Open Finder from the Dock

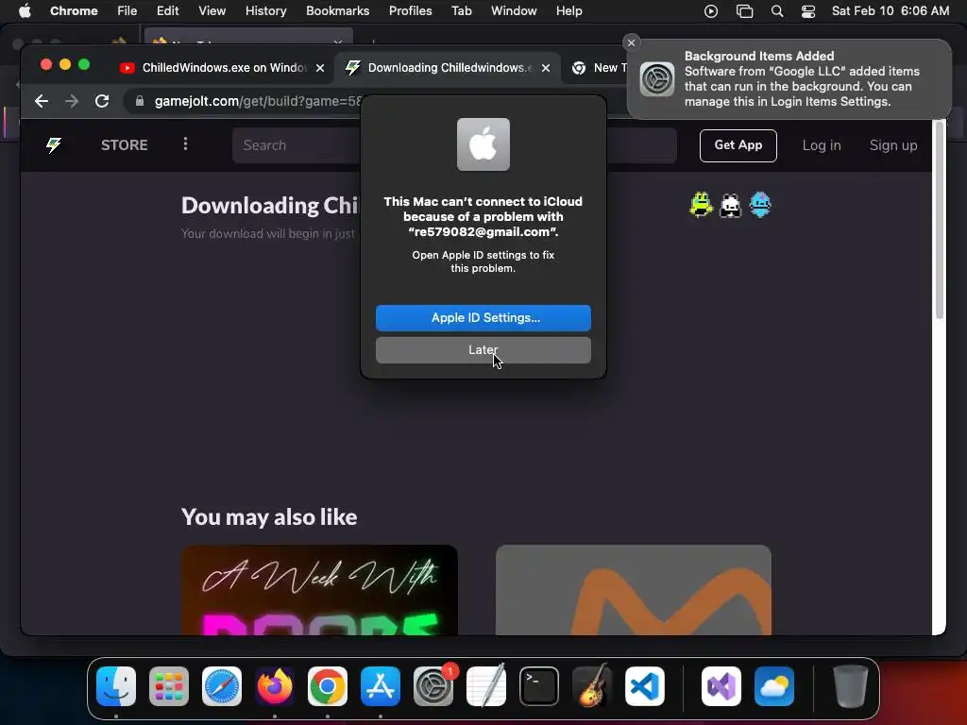tap(116, 686)
